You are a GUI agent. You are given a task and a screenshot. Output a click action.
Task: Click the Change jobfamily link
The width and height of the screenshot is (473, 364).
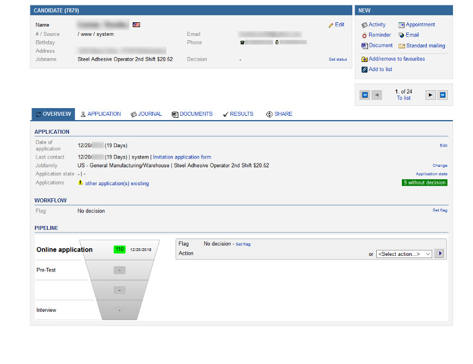tap(440, 165)
